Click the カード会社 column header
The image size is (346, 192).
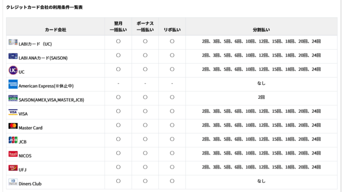(55, 30)
